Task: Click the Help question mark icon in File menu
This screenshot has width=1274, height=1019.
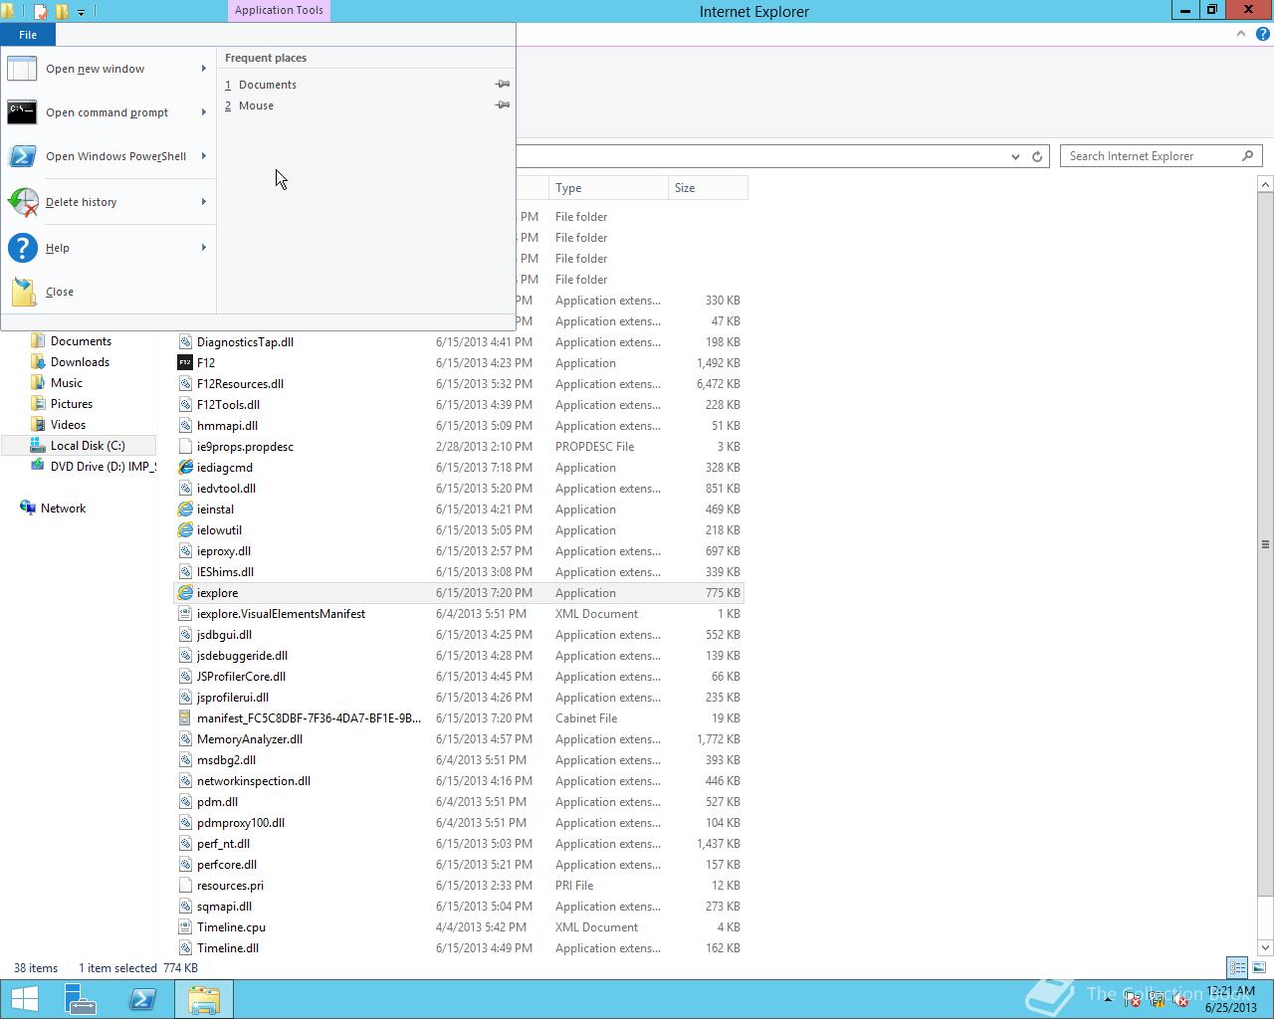Action: pos(22,248)
